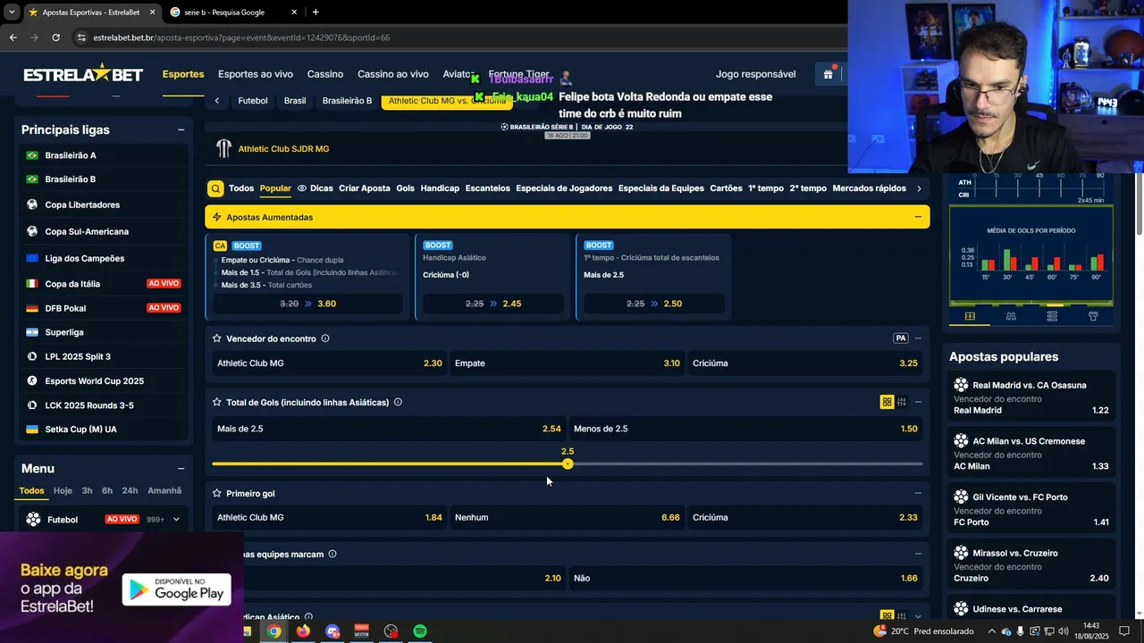
Task: Open Copa Libertadores league link
Action: pyautogui.click(x=82, y=205)
